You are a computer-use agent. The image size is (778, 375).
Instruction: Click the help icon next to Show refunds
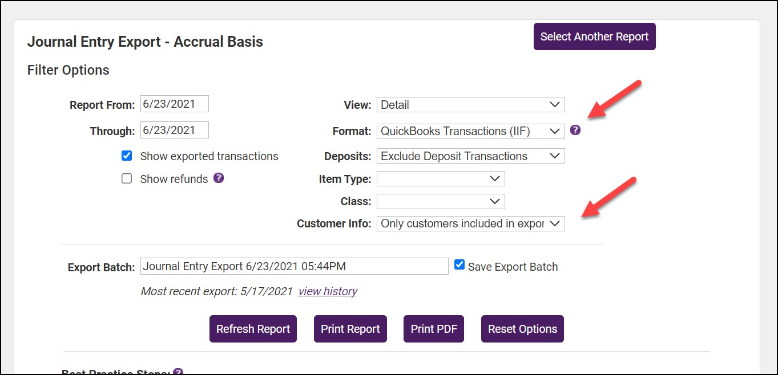pyautogui.click(x=219, y=178)
